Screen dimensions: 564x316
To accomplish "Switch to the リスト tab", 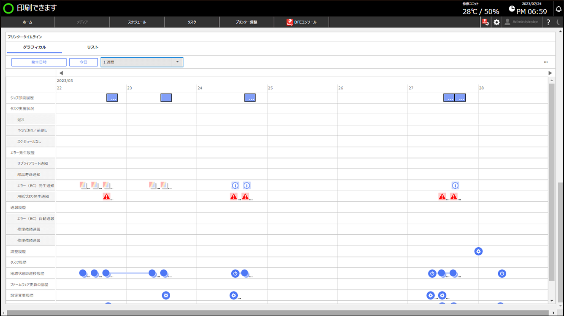I will coord(93,47).
